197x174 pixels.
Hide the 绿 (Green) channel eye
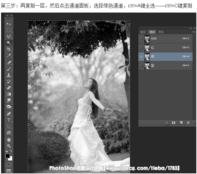(141, 56)
